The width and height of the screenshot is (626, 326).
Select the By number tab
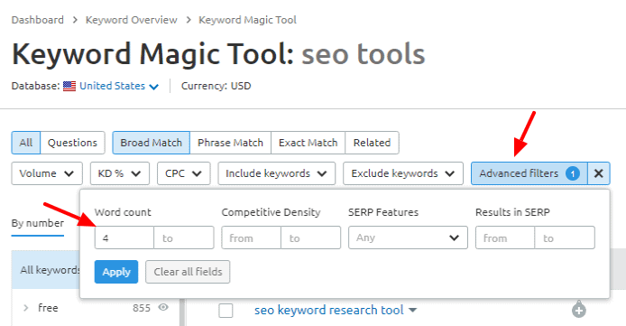pyautogui.click(x=38, y=223)
